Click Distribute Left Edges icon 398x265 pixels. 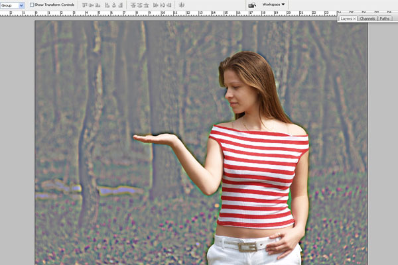tap(157, 5)
